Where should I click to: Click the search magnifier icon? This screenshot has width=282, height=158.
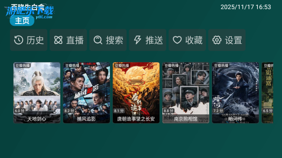(98, 40)
